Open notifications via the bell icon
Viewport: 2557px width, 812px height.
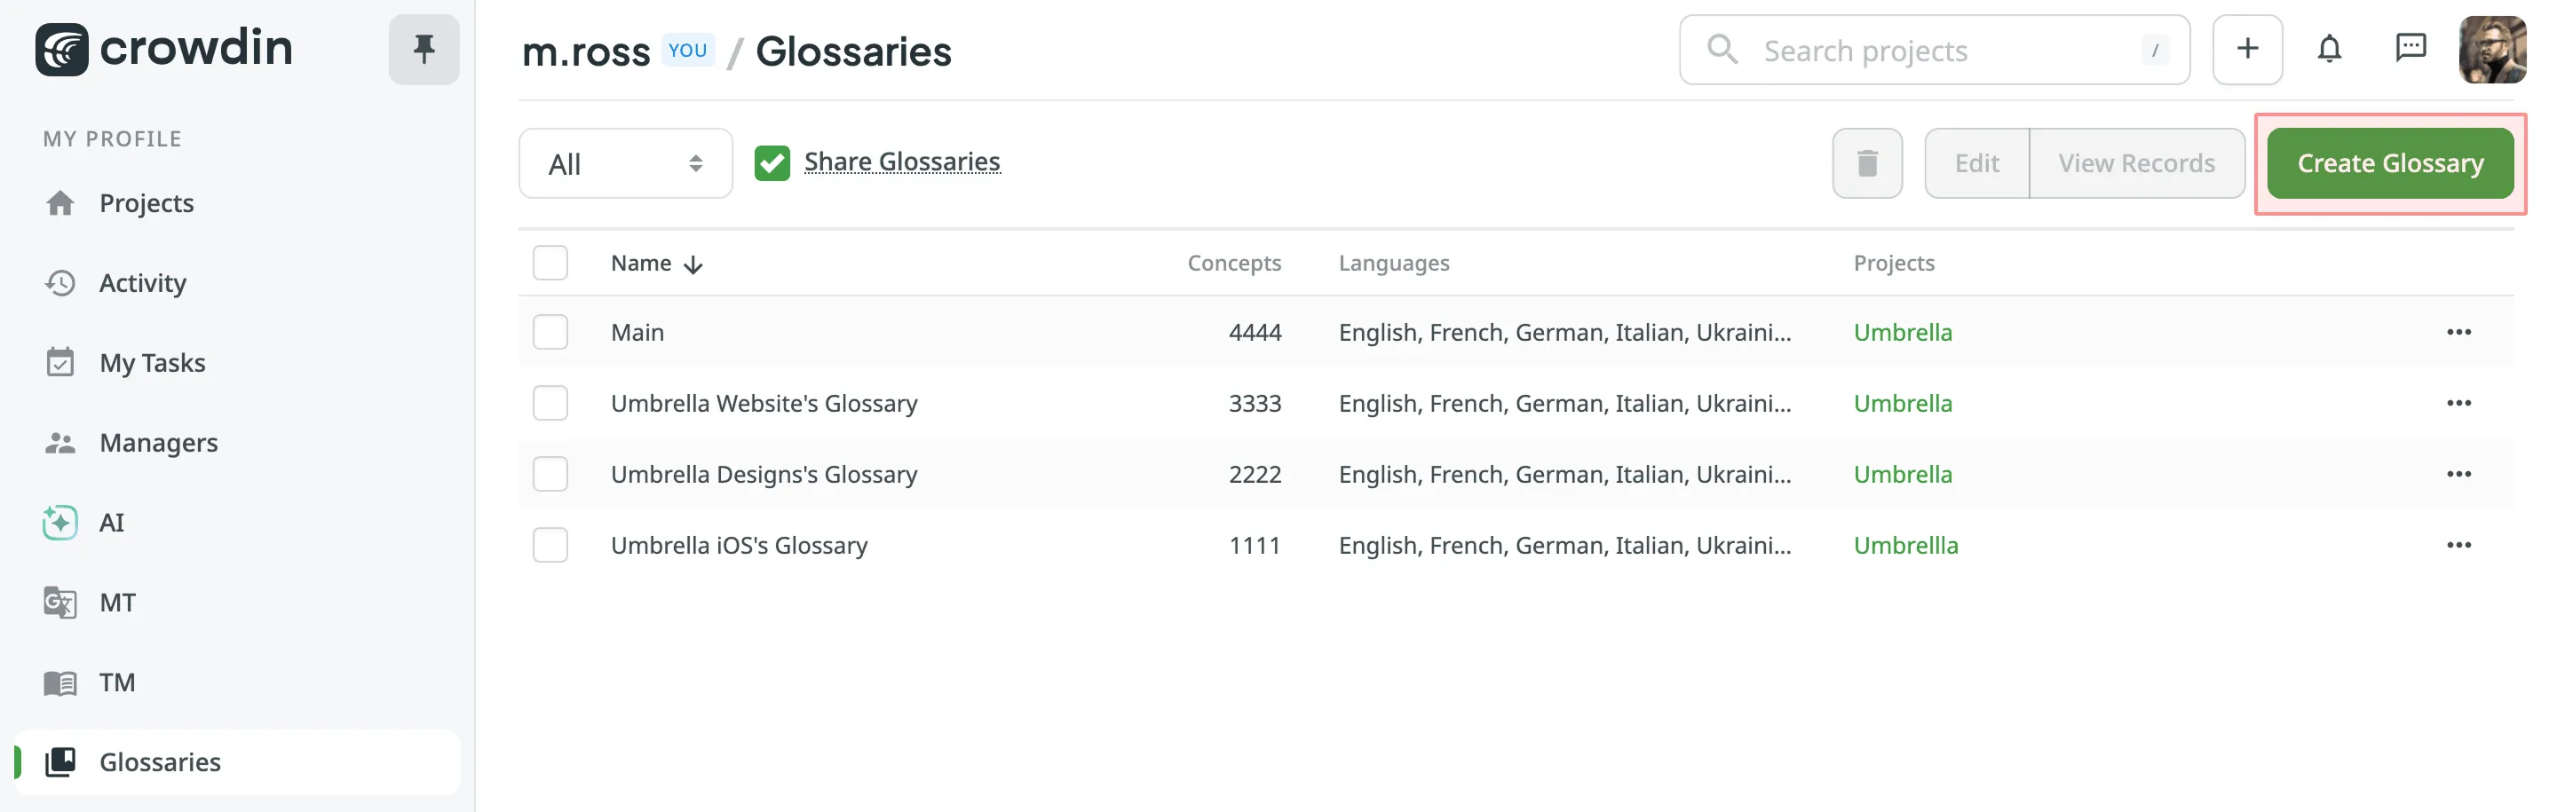click(x=2330, y=49)
